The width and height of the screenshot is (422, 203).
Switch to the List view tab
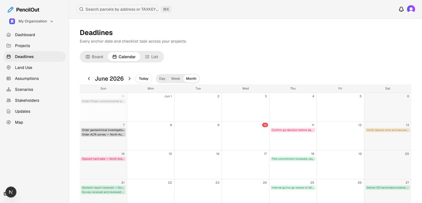(151, 57)
